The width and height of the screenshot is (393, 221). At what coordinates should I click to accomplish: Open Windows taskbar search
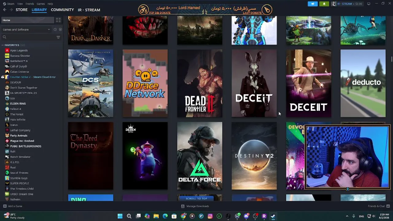pos(129,216)
